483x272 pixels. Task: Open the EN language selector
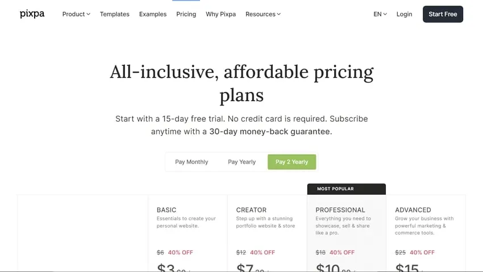point(380,14)
